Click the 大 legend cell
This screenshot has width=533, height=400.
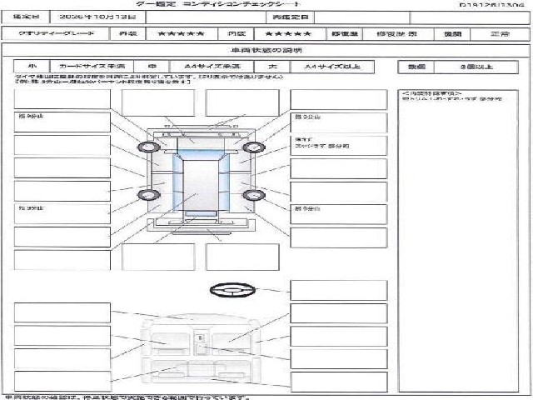pos(272,67)
